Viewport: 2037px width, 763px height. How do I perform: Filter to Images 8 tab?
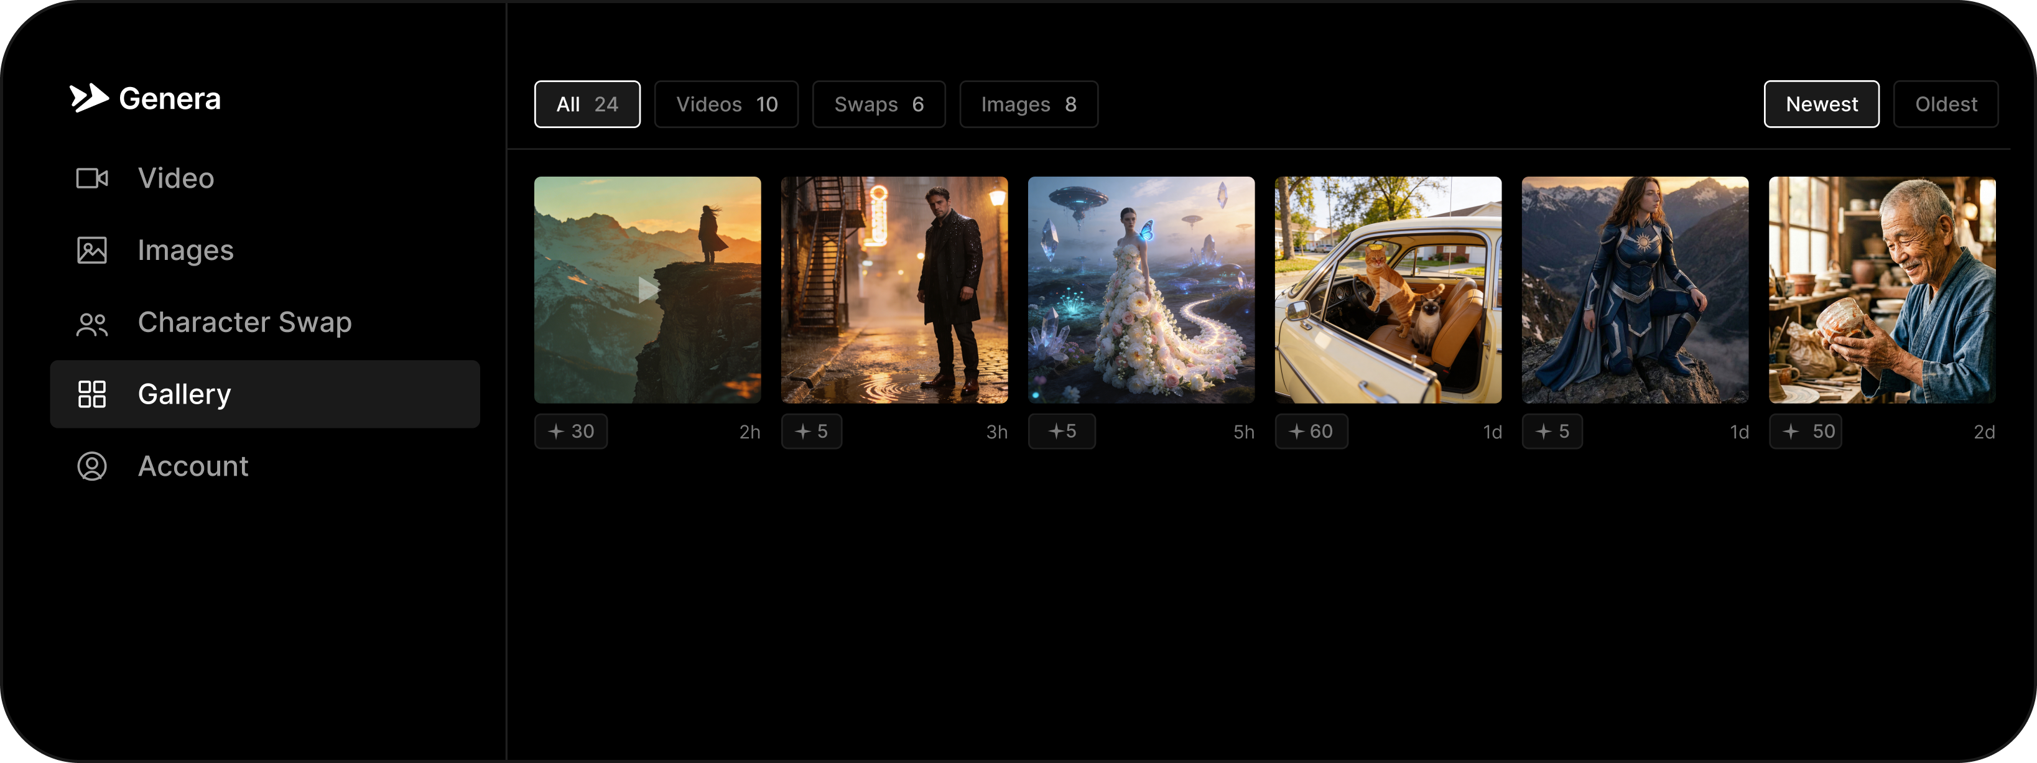click(1027, 104)
